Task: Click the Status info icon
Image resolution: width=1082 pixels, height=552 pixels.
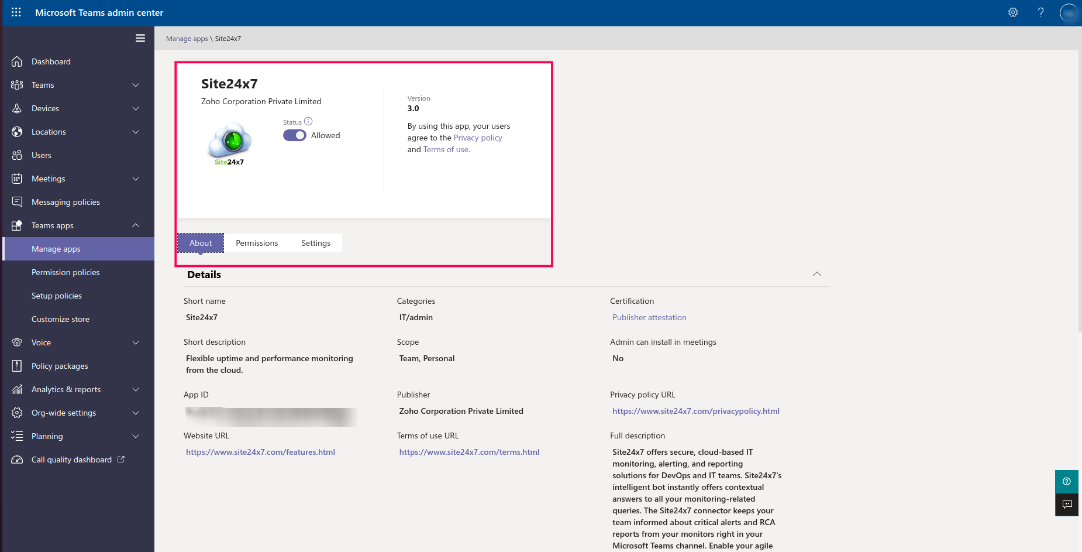Action: [x=308, y=122]
